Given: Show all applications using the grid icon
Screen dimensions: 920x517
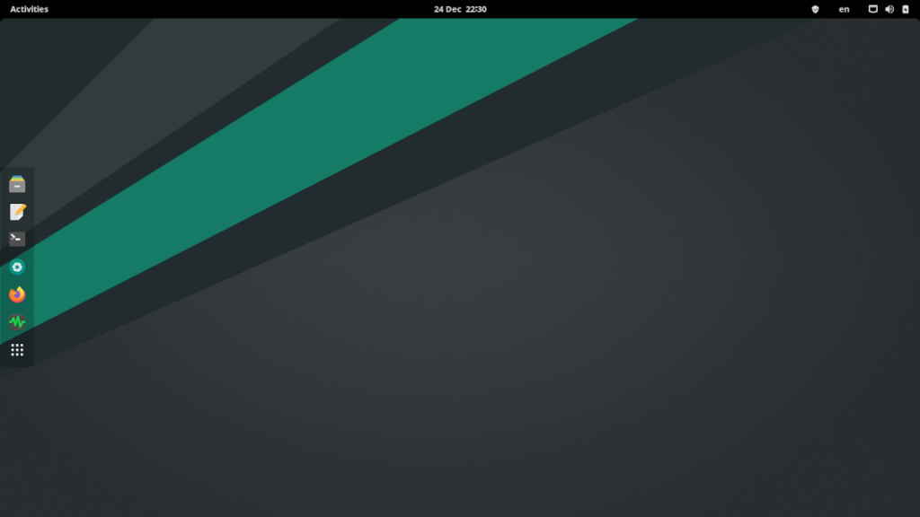Looking at the screenshot, I should [x=17, y=349].
